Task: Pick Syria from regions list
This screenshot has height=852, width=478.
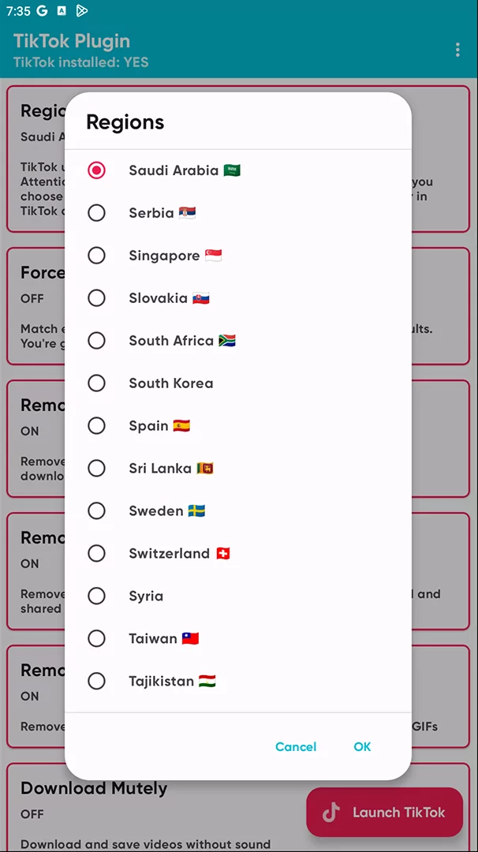Action: [96, 596]
